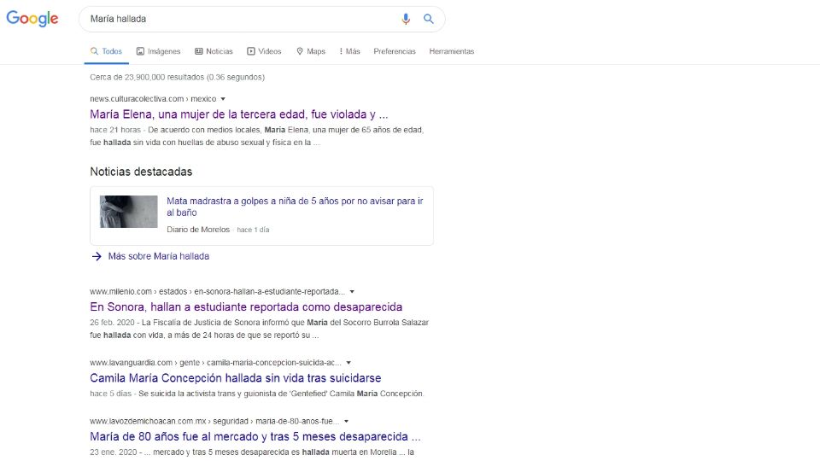820x461 pixels.
Task: Click the search box with María hallada
Action: tap(239, 19)
